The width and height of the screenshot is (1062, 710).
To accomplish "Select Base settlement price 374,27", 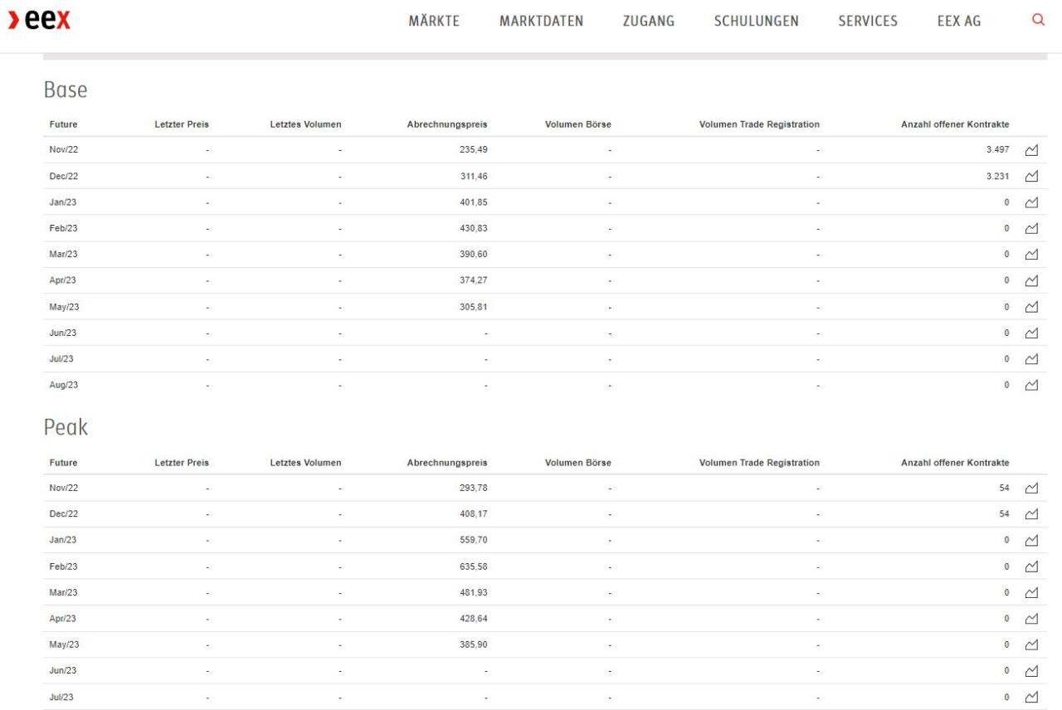I will pos(474,280).
